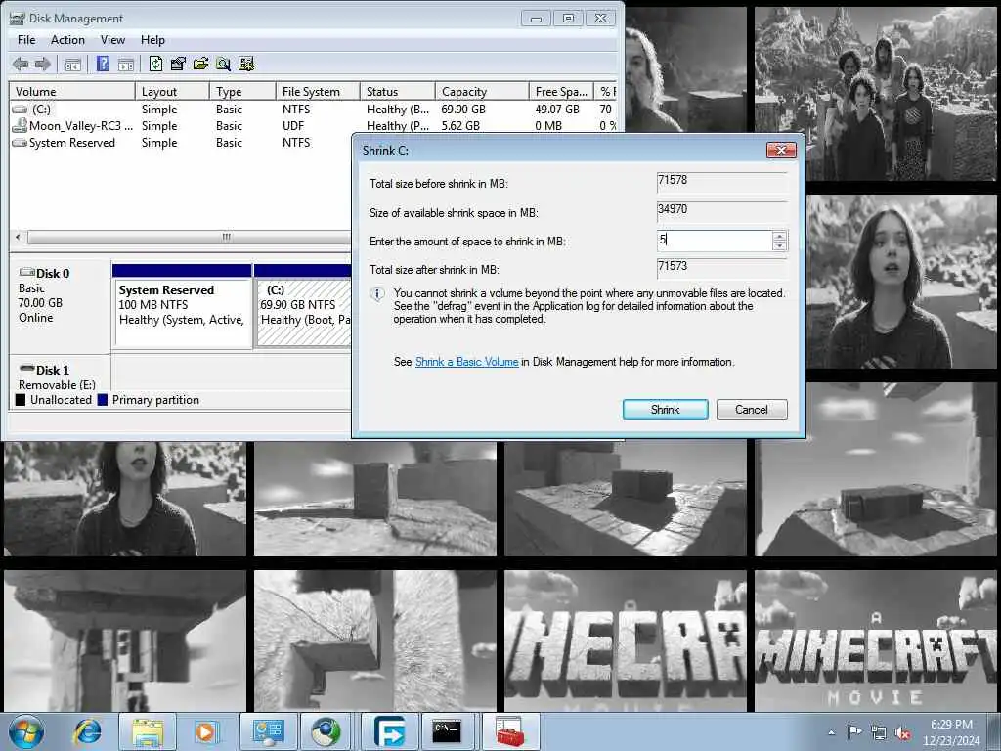Click the open-folder toolbar icon
This screenshot has height=751, width=1001.
200,64
